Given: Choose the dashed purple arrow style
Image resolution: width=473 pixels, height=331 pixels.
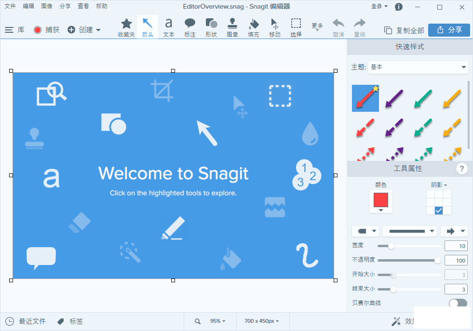Looking at the screenshot, I should coord(394,127).
